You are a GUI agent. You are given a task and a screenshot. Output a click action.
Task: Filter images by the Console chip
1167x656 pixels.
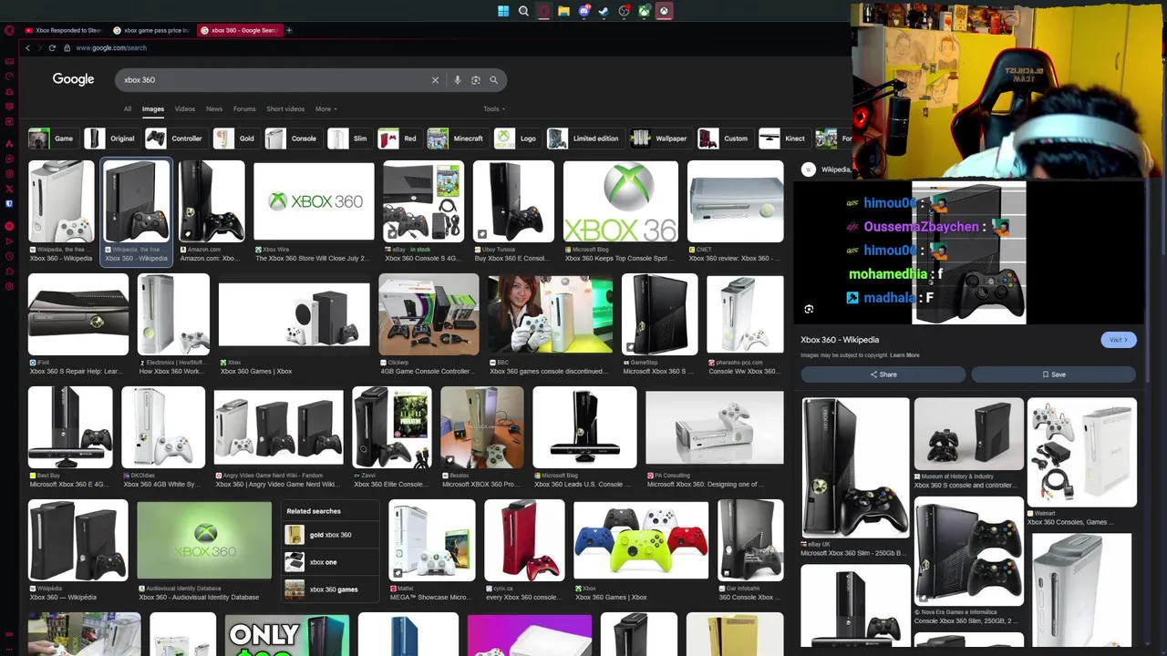click(293, 138)
